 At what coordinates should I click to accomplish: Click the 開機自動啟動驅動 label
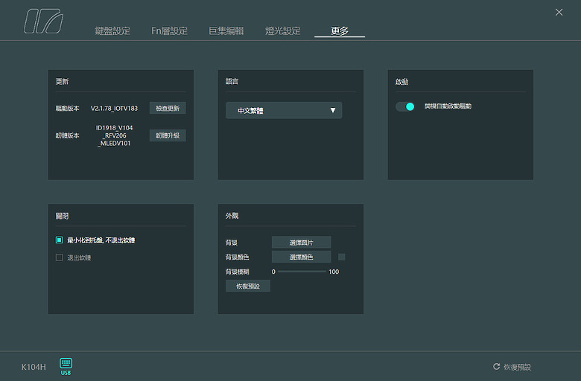tap(448, 106)
